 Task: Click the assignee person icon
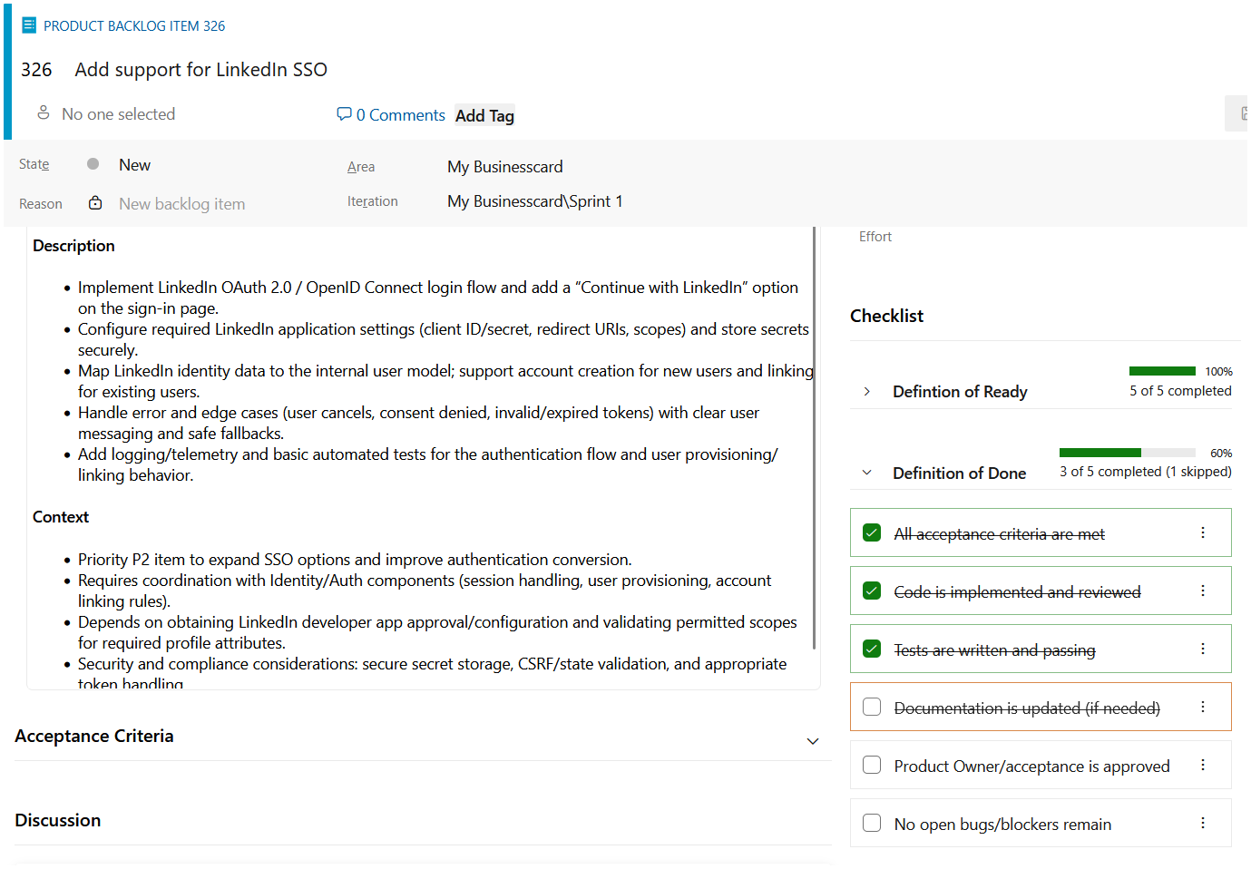pos(43,112)
